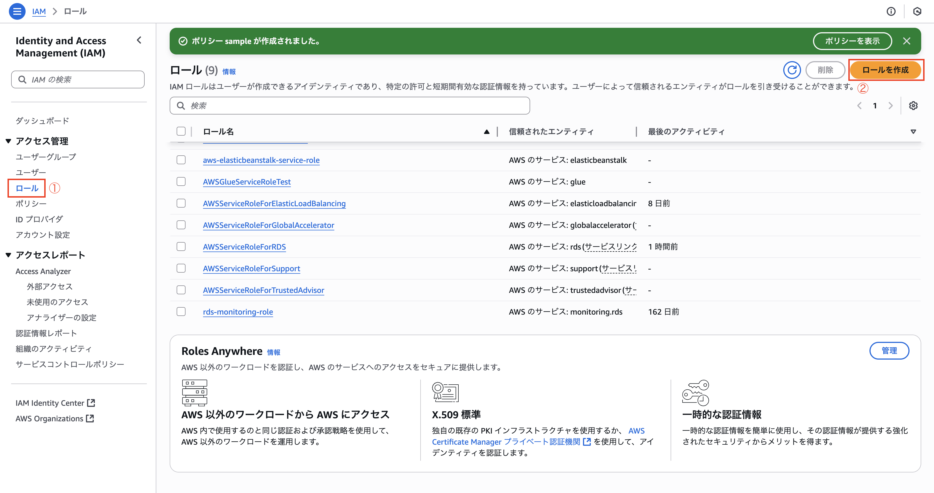Open the aws-elasticbeanstalk-service-role link
This screenshot has height=493, width=934.
point(261,160)
